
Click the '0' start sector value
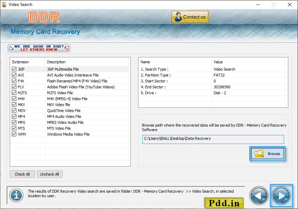[x=215, y=81]
